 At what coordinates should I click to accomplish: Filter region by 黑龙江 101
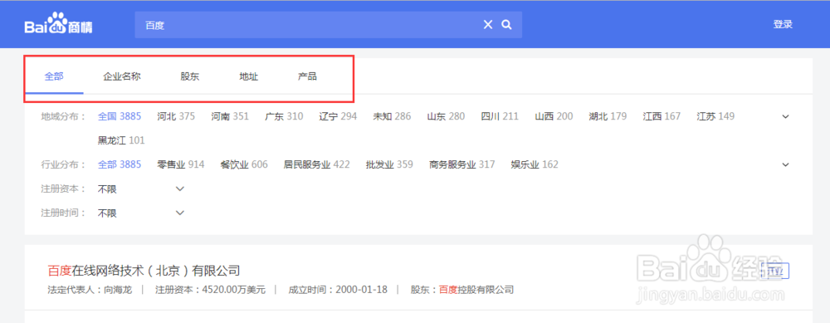pos(121,140)
